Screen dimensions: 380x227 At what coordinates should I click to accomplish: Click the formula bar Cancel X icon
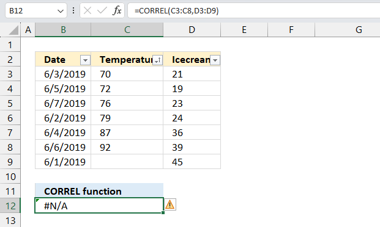88,10
